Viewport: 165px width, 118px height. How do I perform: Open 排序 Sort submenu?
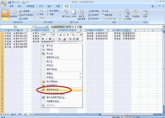point(62,77)
